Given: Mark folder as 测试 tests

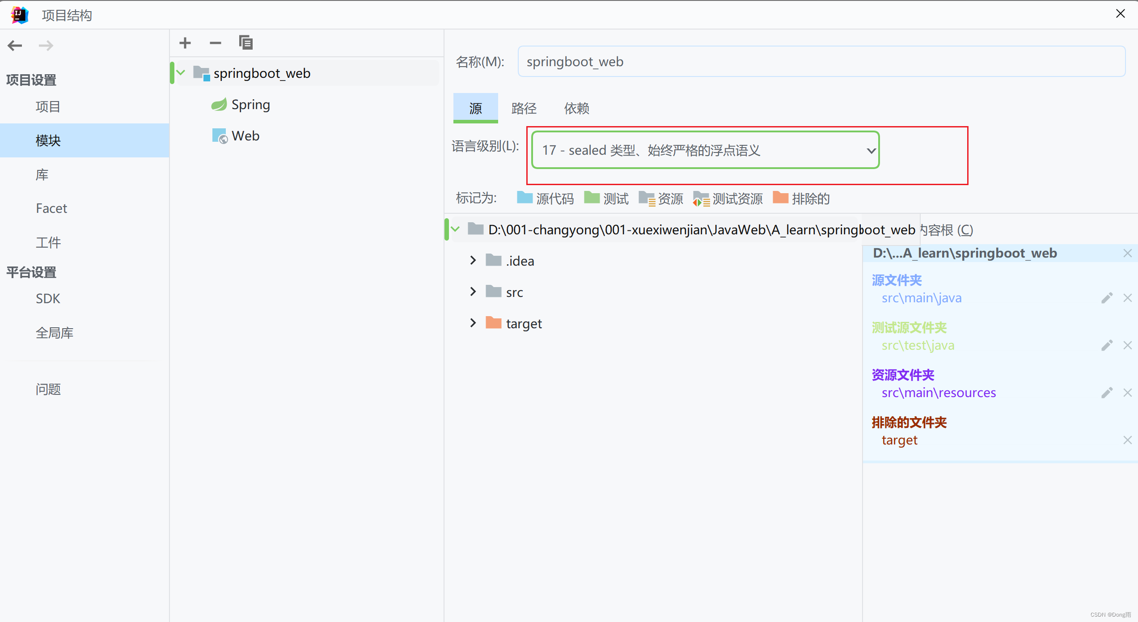Looking at the screenshot, I should click(x=606, y=198).
